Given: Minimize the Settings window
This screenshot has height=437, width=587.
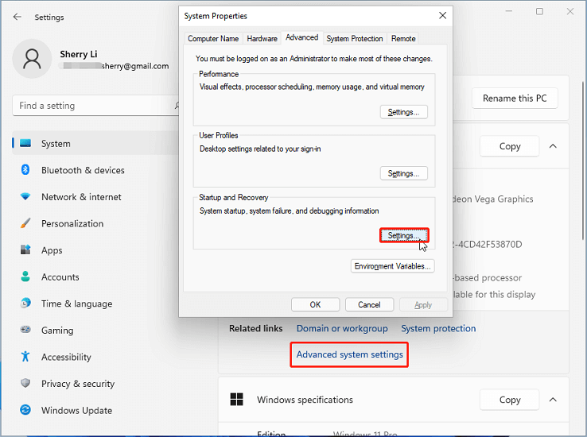Looking at the screenshot, I should pos(509,12).
